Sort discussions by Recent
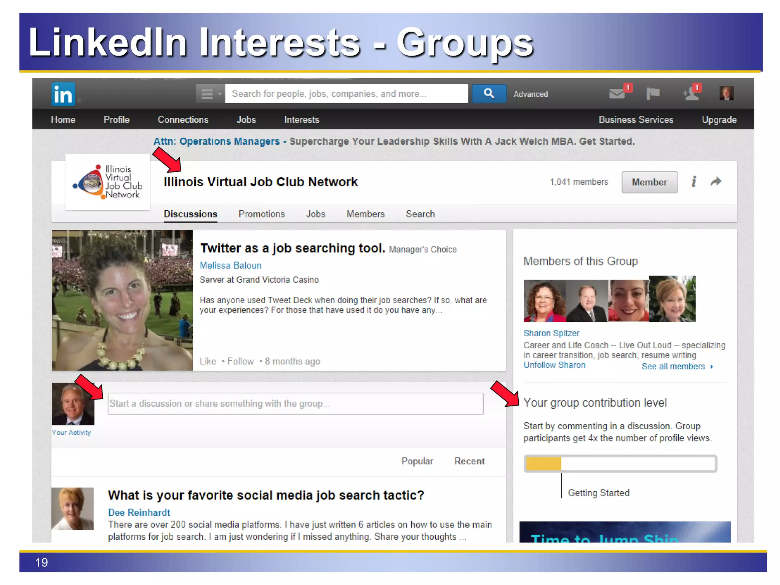 coord(469,461)
